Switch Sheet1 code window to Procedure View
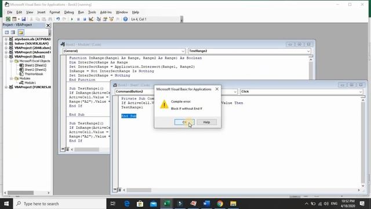 point(115,190)
